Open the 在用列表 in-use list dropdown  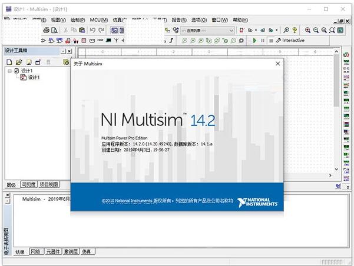(x=207, y=31)
